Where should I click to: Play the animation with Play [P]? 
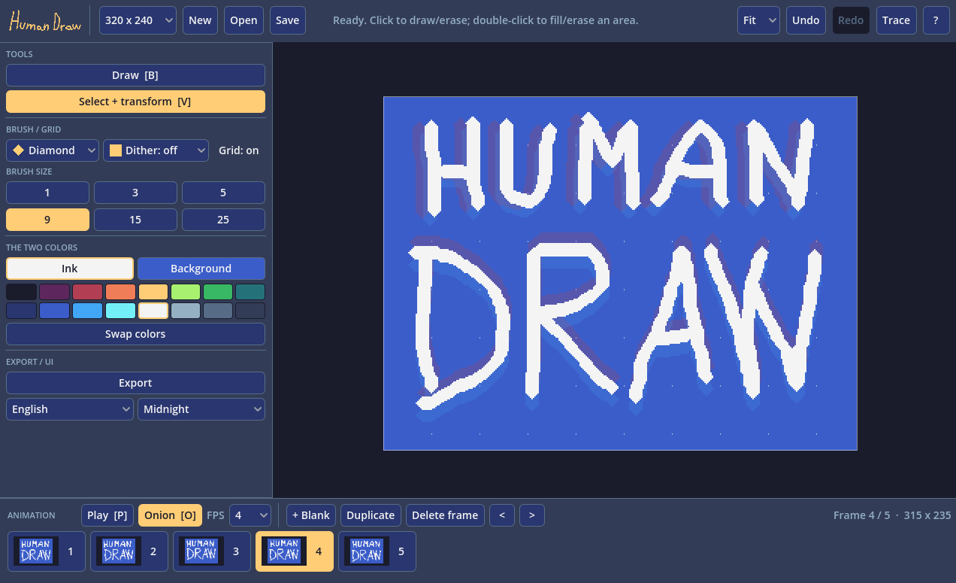tap(107, 515)
